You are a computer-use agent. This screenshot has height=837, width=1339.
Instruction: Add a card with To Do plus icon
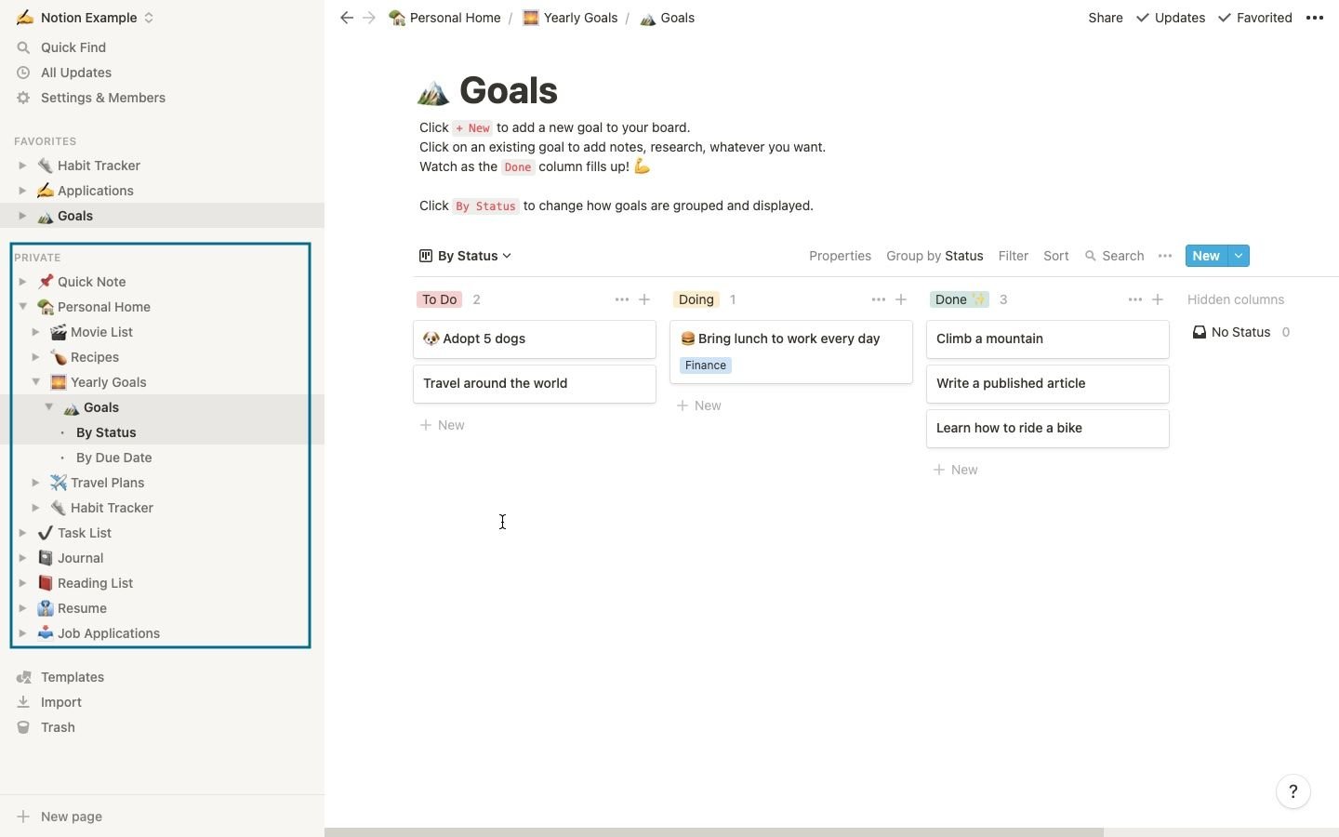(644, 299)
